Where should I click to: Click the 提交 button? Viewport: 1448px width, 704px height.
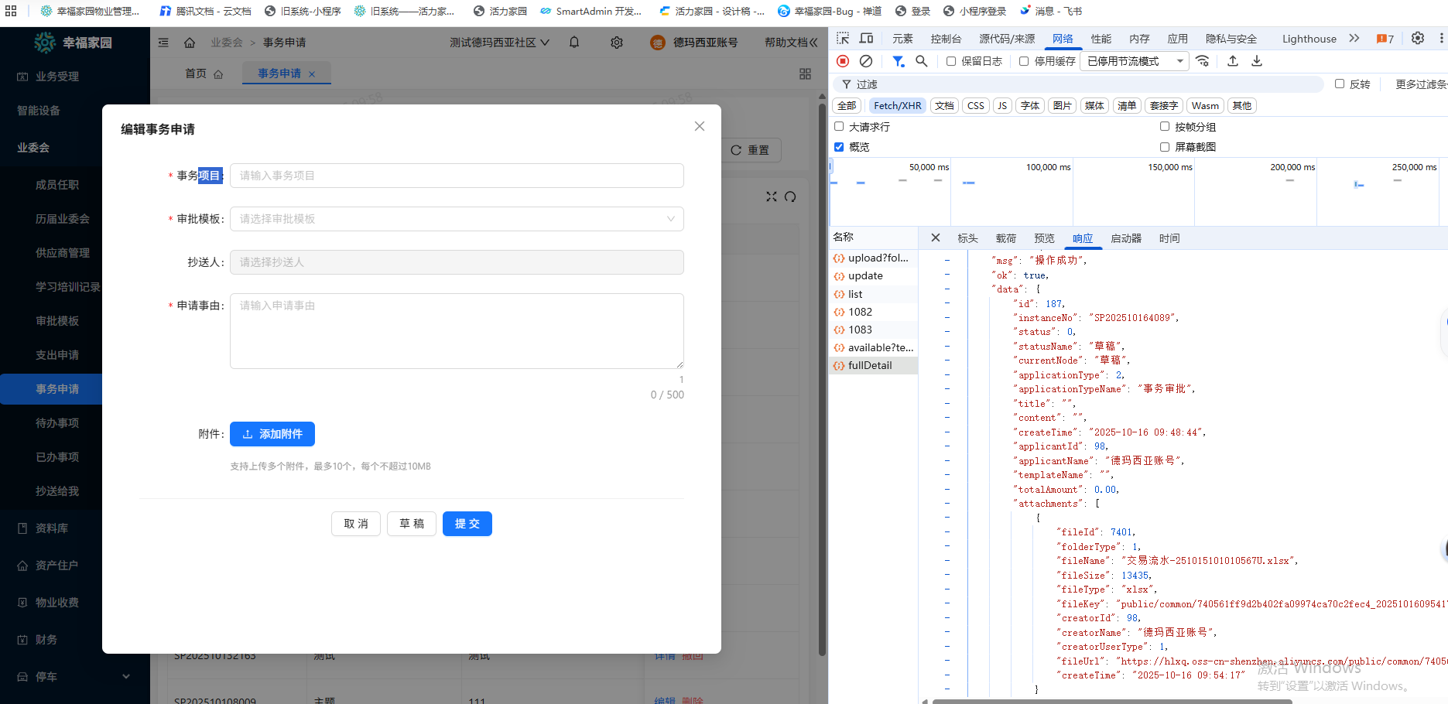(x=467, y=524)
